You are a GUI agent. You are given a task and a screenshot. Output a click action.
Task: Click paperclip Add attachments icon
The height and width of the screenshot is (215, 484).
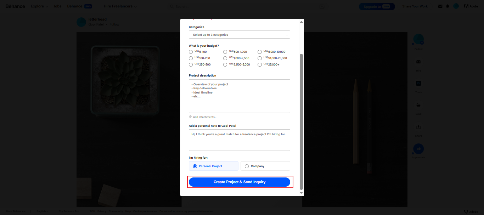pos(190,117)
